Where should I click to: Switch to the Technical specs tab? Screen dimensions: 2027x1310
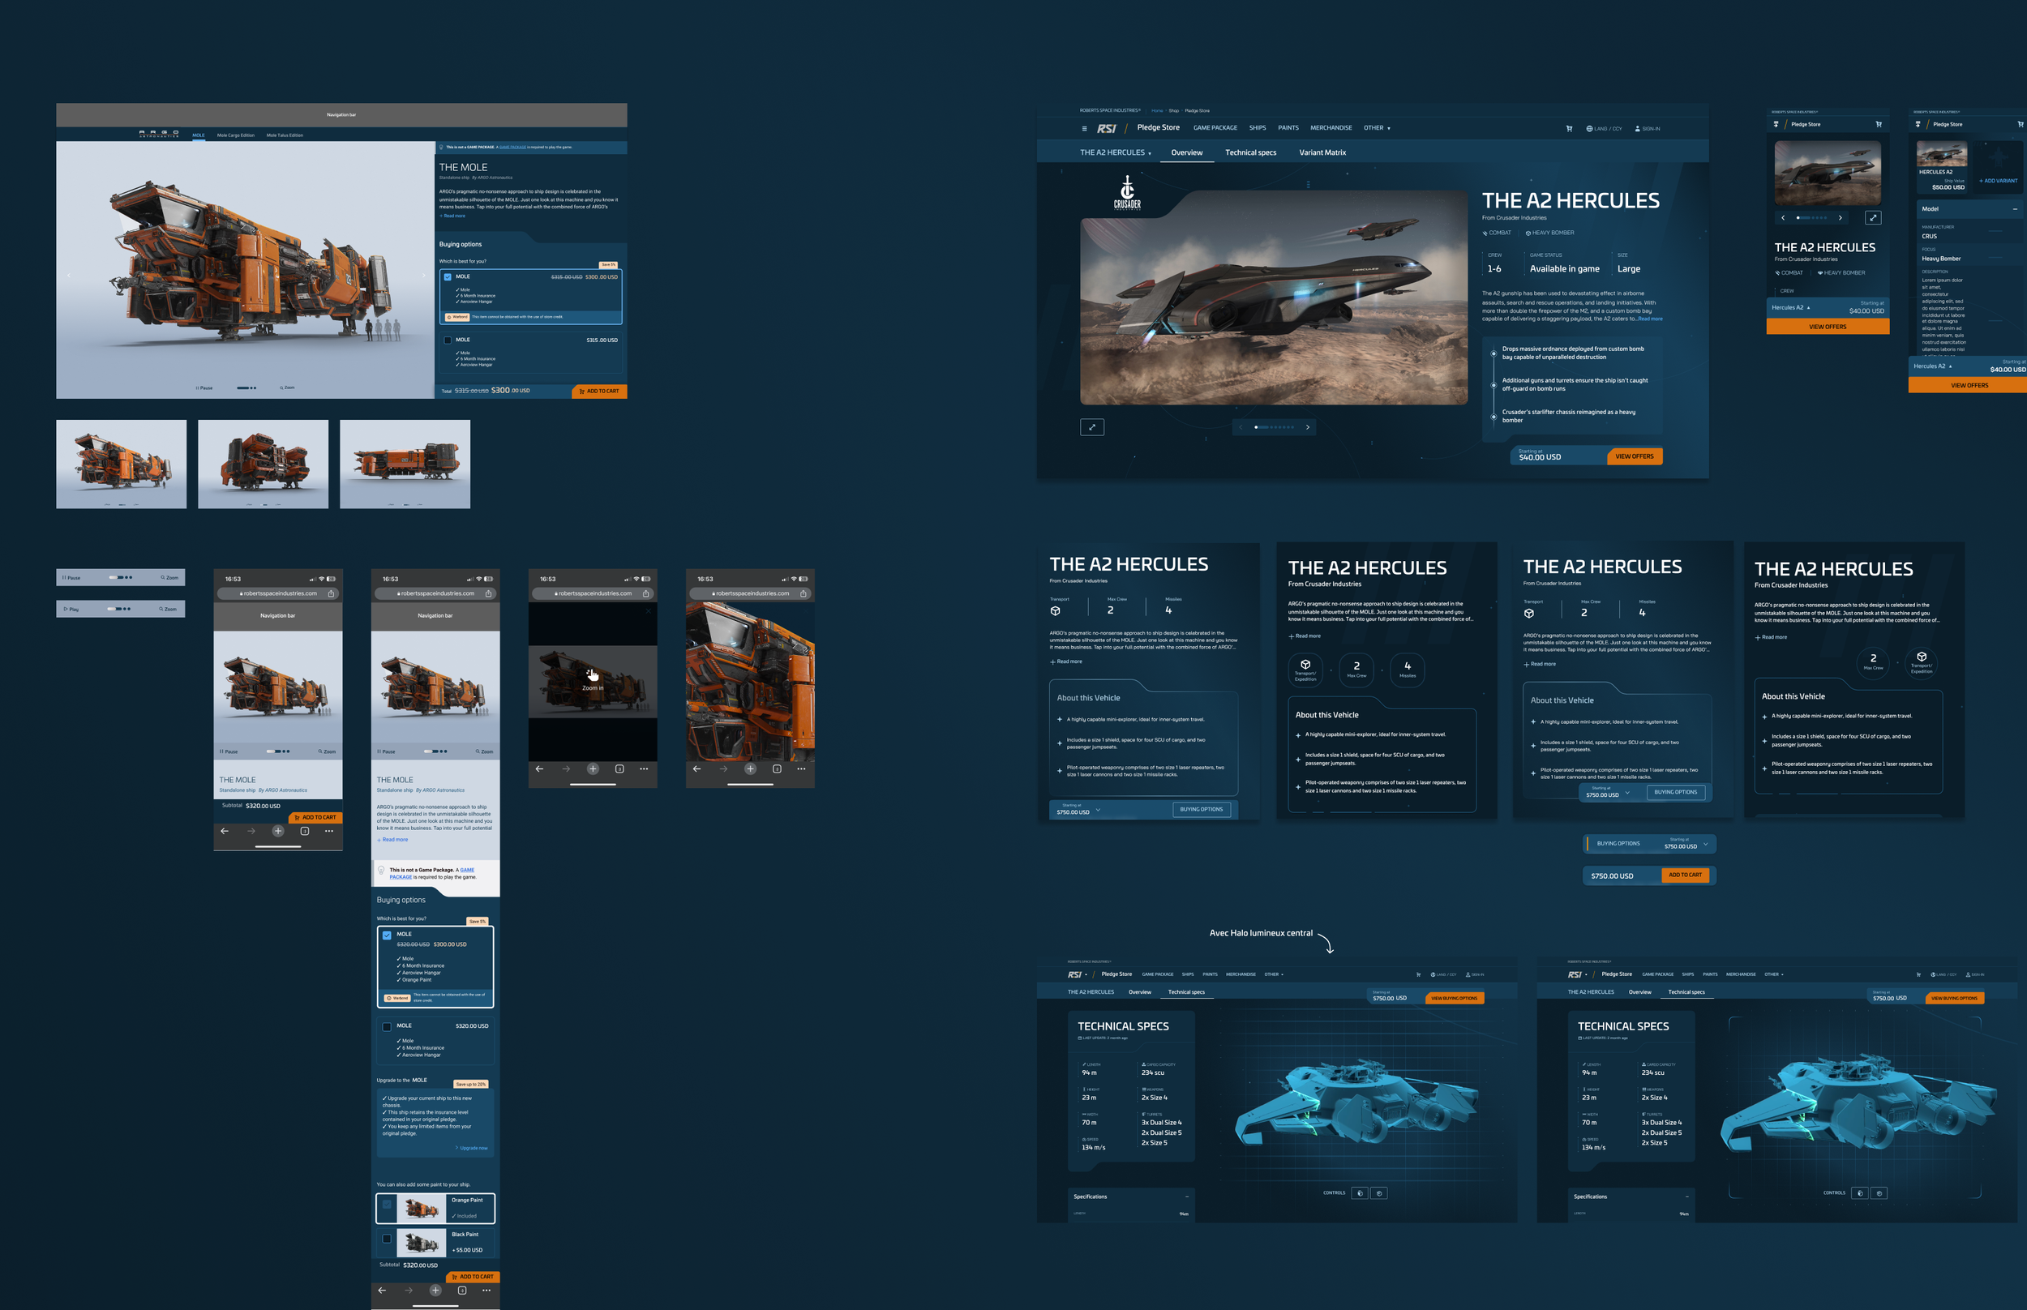(x=1250, y=153)
